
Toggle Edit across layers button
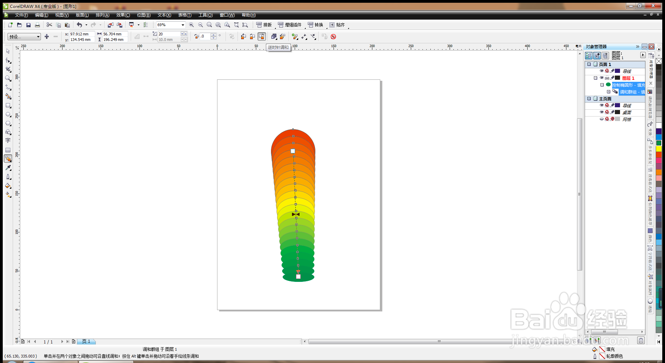pos(597,55)
